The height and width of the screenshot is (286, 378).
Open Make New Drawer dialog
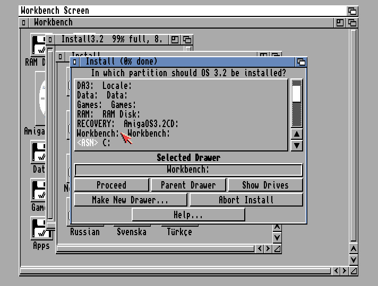point(130,200)
